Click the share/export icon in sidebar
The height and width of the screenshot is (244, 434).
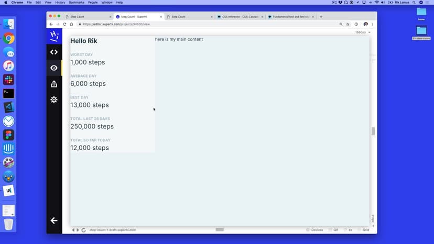[x=54, y=84]
